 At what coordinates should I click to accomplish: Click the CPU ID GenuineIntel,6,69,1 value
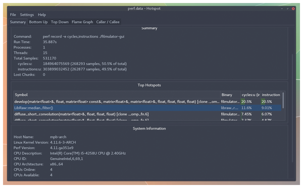(66, 159)
